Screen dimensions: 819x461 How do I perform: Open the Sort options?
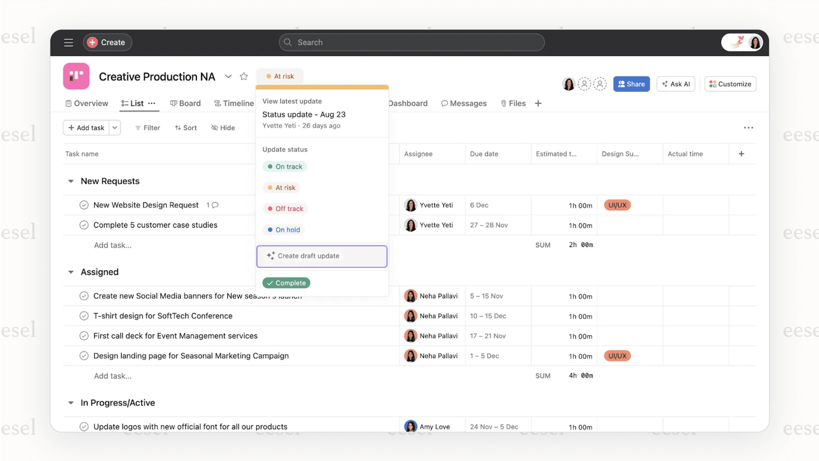(185, 127)
